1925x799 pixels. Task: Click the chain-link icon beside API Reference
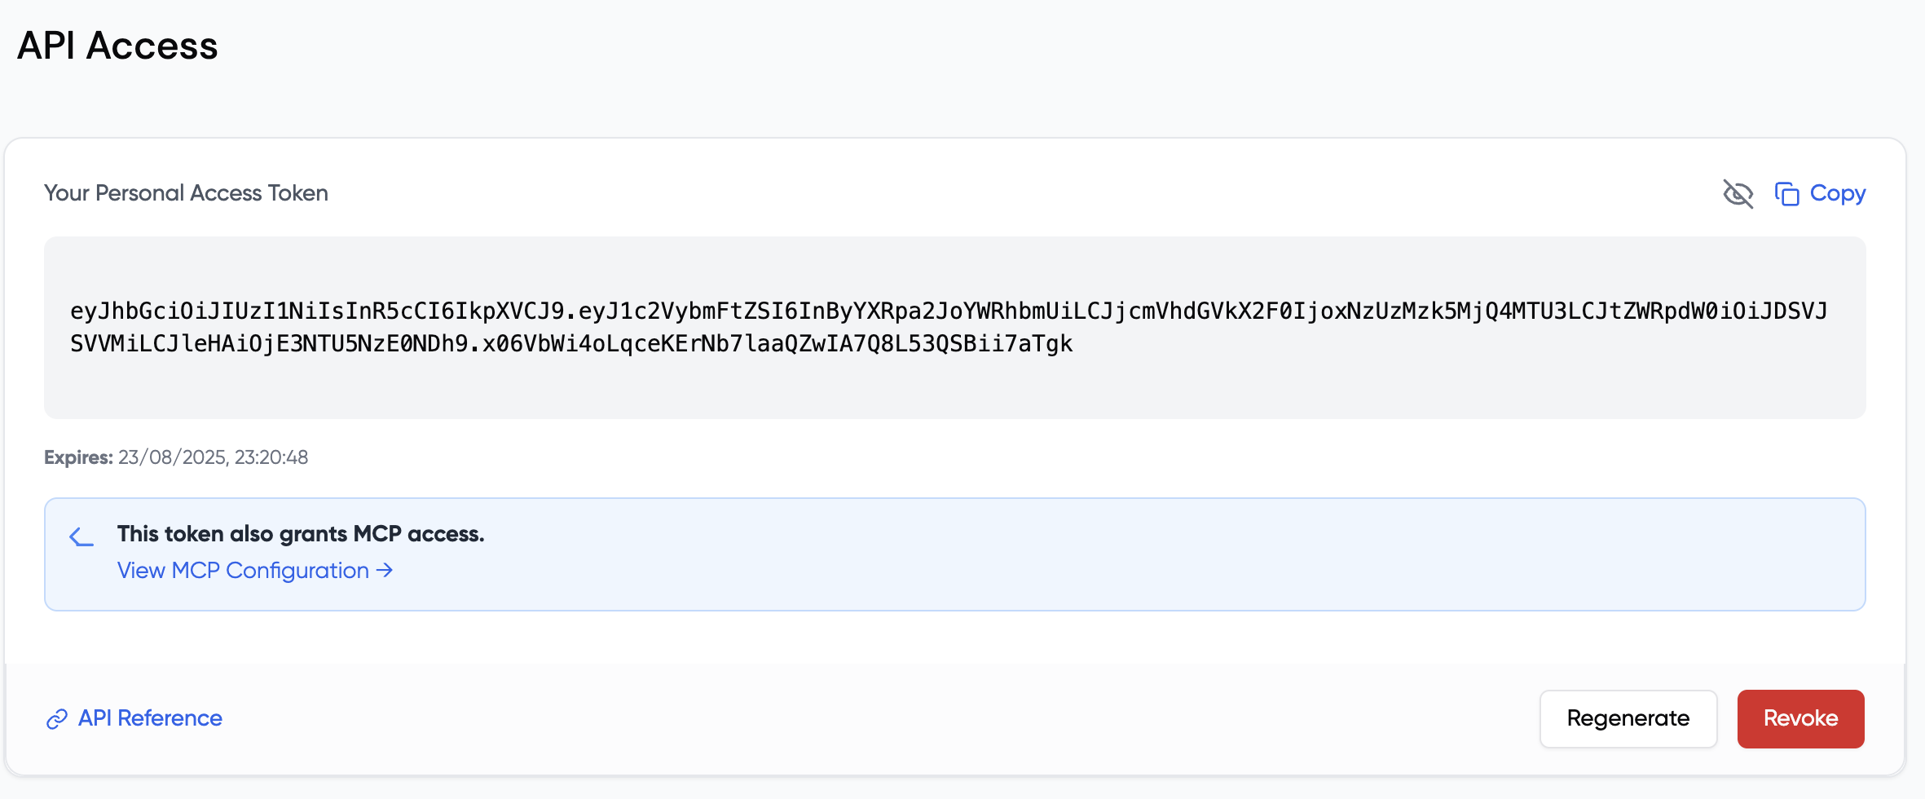[x=56, y=719]
